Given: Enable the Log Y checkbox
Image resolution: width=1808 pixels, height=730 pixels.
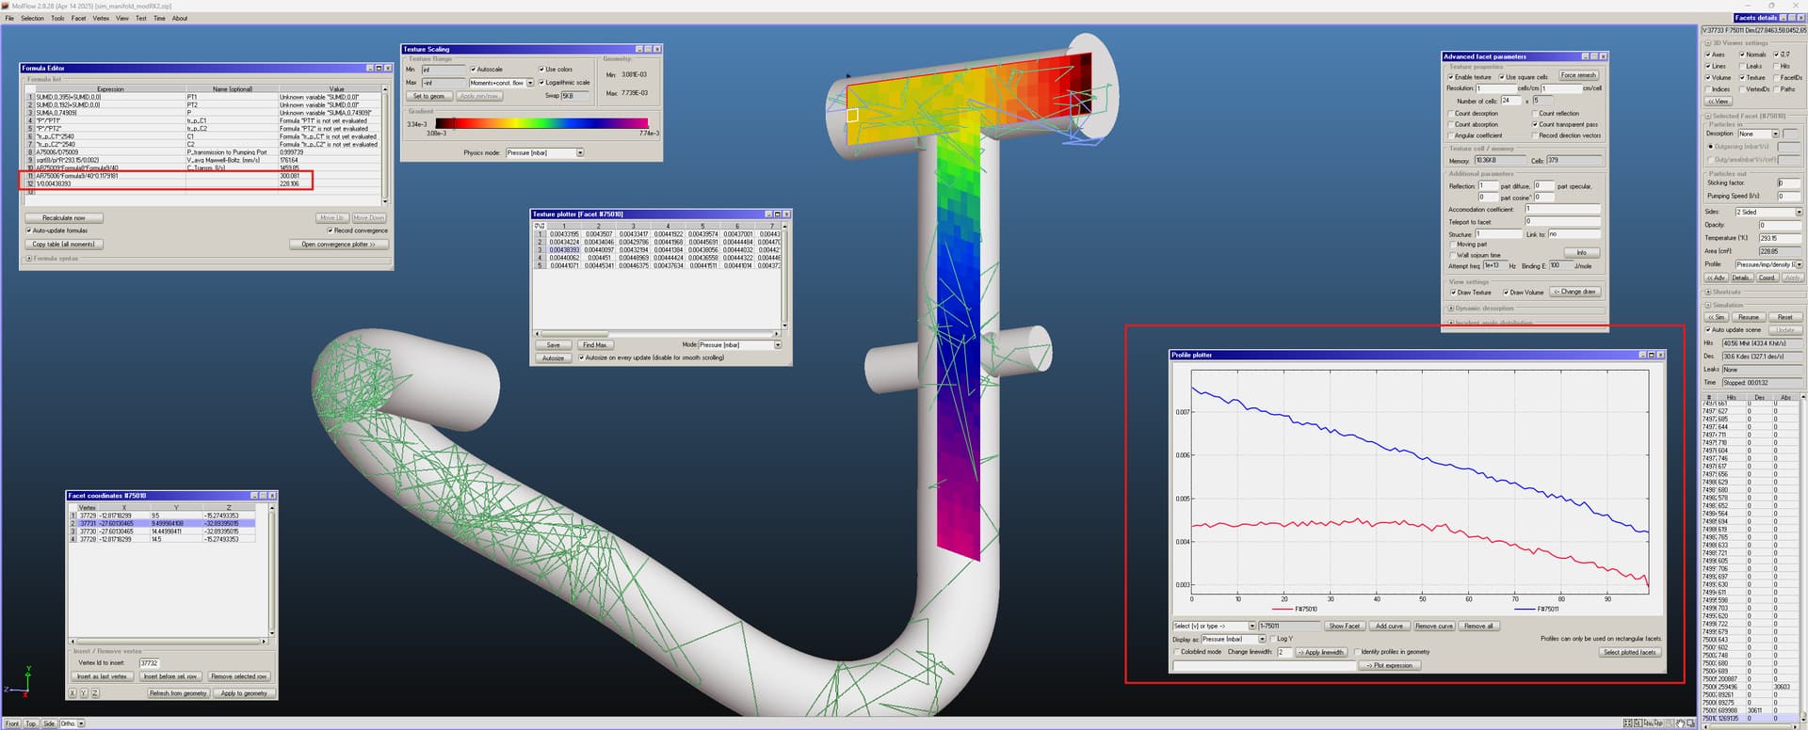Looking at the screenshot, I should (x=1272, y=639).
